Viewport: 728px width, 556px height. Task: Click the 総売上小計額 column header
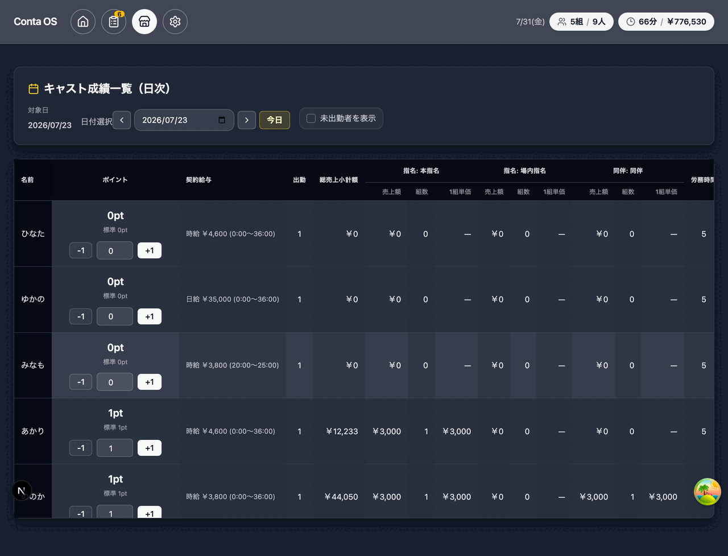pos(338,180)
